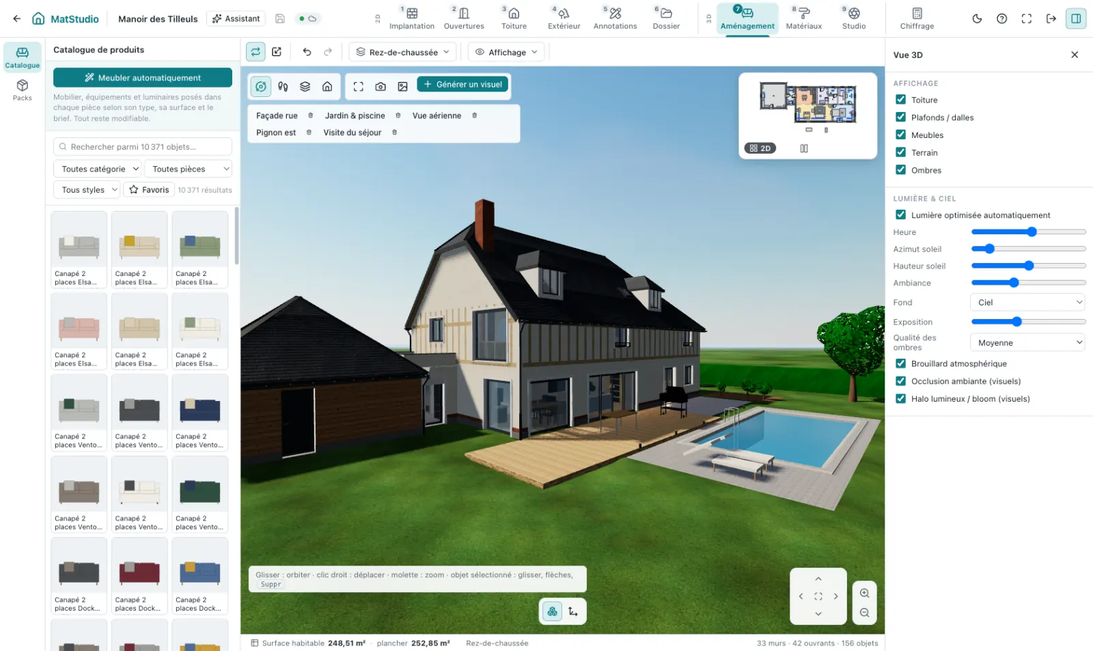
Task: Toggle dark mode moon icon
Action: pos(977,18)
